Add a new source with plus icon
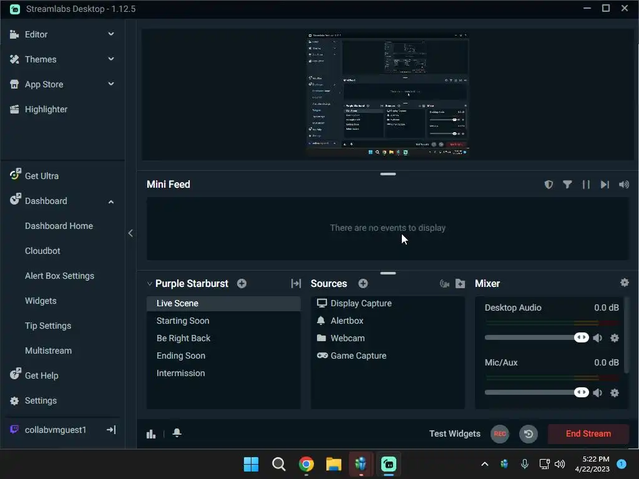Viewport: 639px width, 479px height. pos(363,284)
